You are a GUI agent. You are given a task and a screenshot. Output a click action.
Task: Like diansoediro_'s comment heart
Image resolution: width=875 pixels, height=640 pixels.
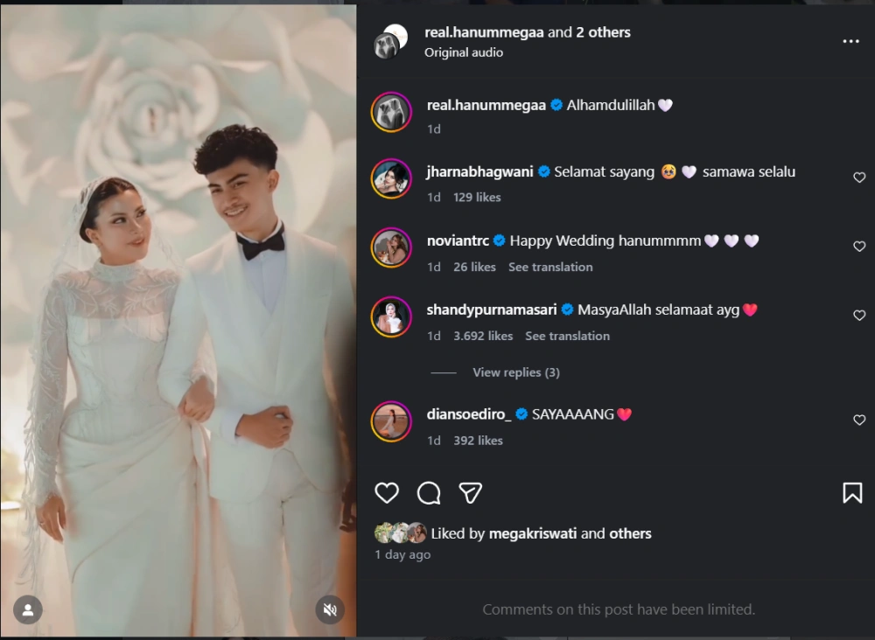coord(858,419)
